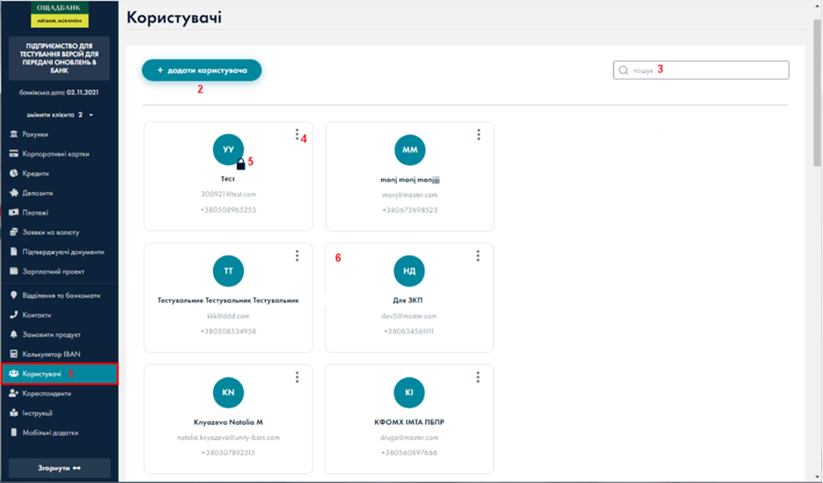Open the Кореспонденти sidebar item
This screenshot has width=823, height=483.
[x=47, y=393]
